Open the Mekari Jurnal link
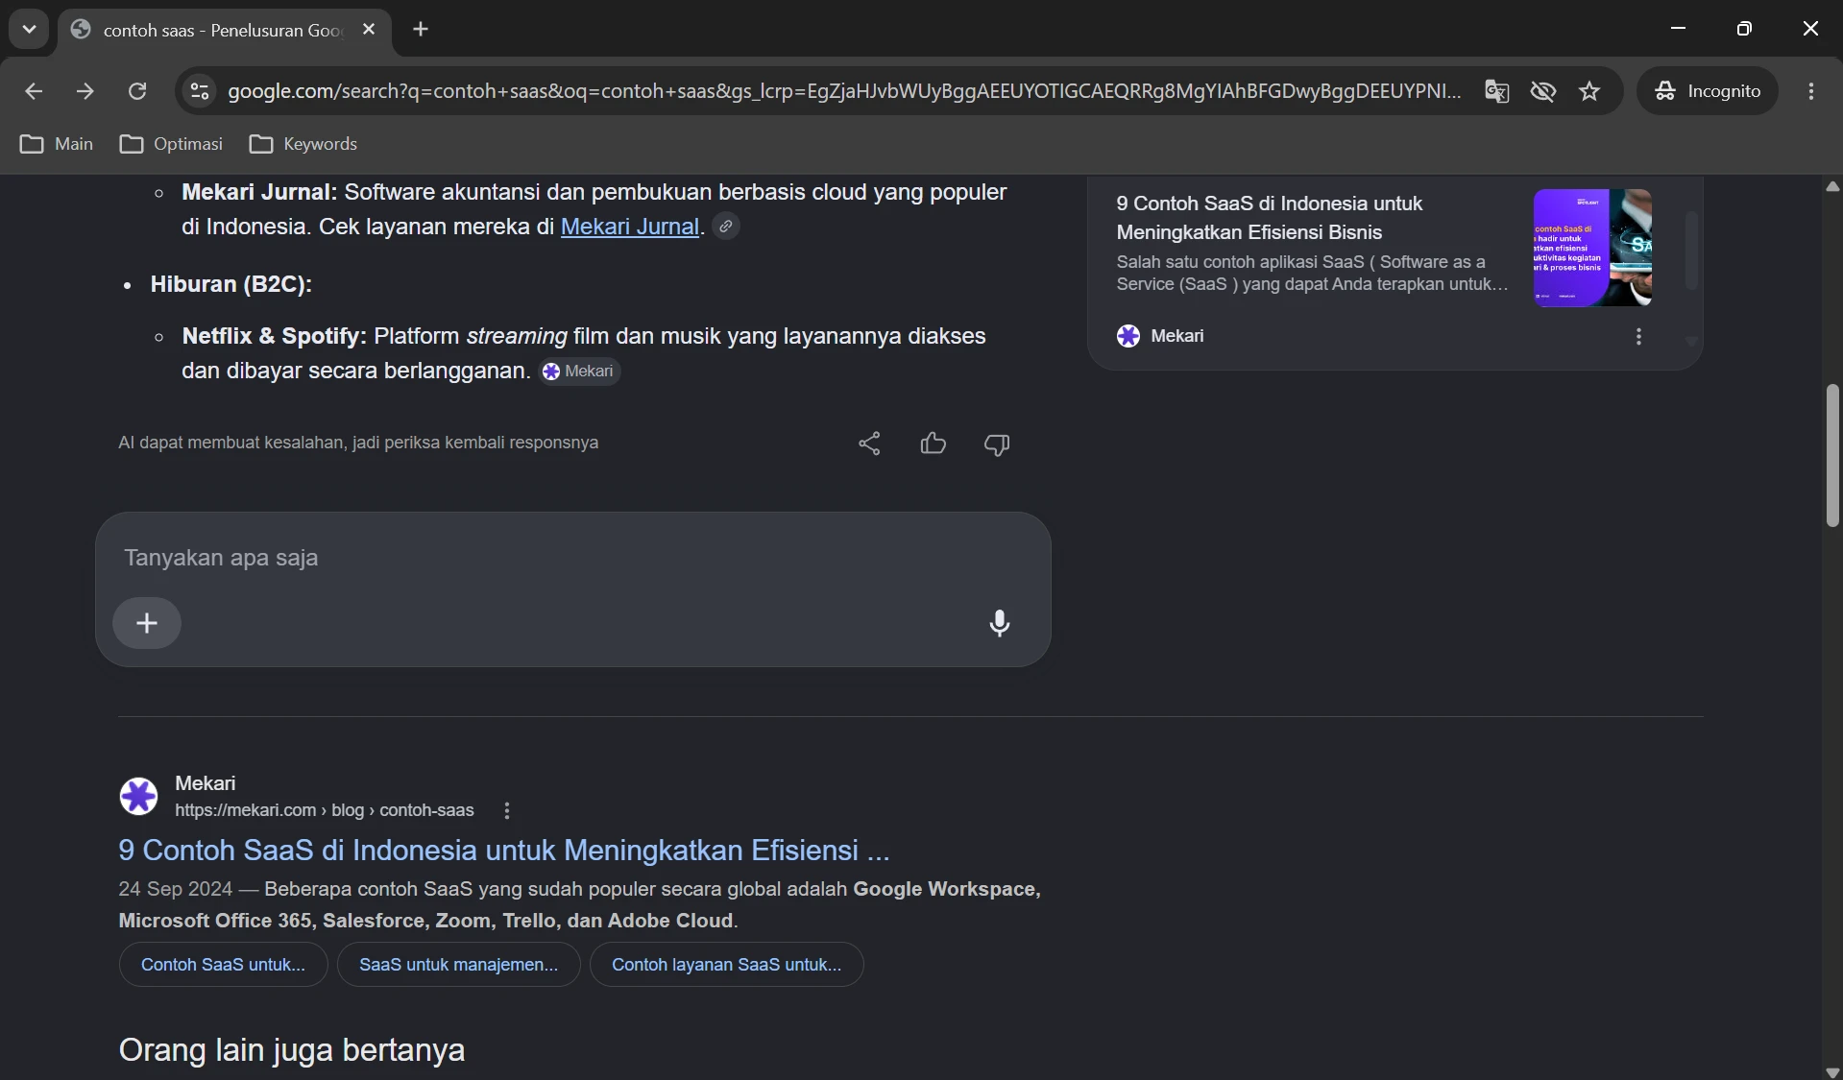The width and height of the screenshot is (1843, 1080). [629, 227]
